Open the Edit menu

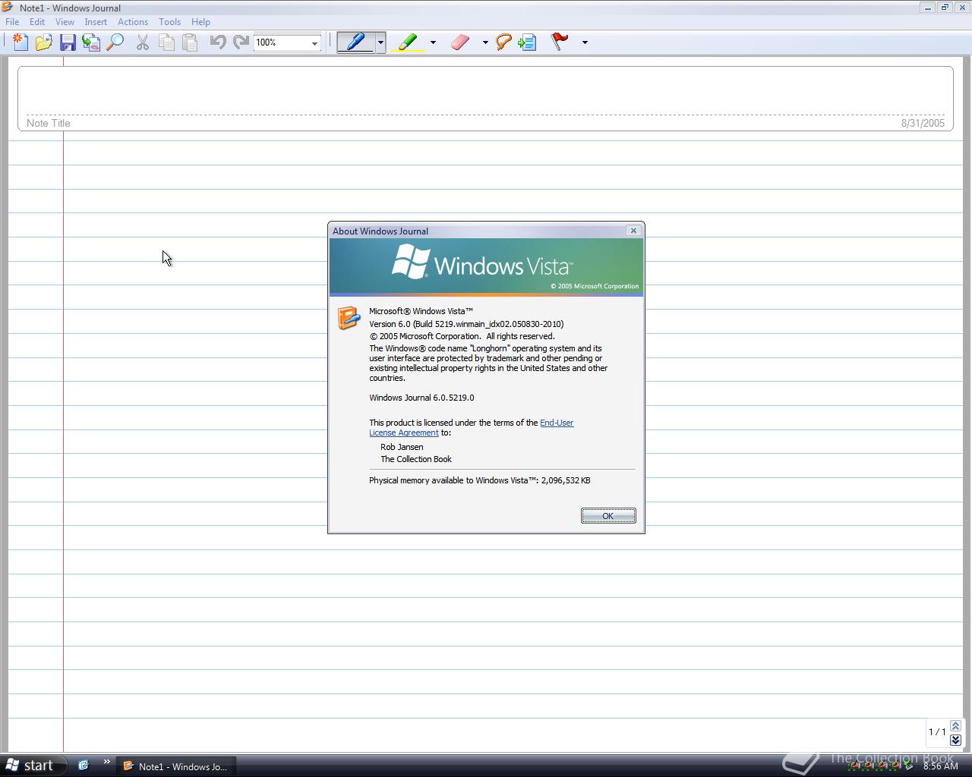(36, 22)
